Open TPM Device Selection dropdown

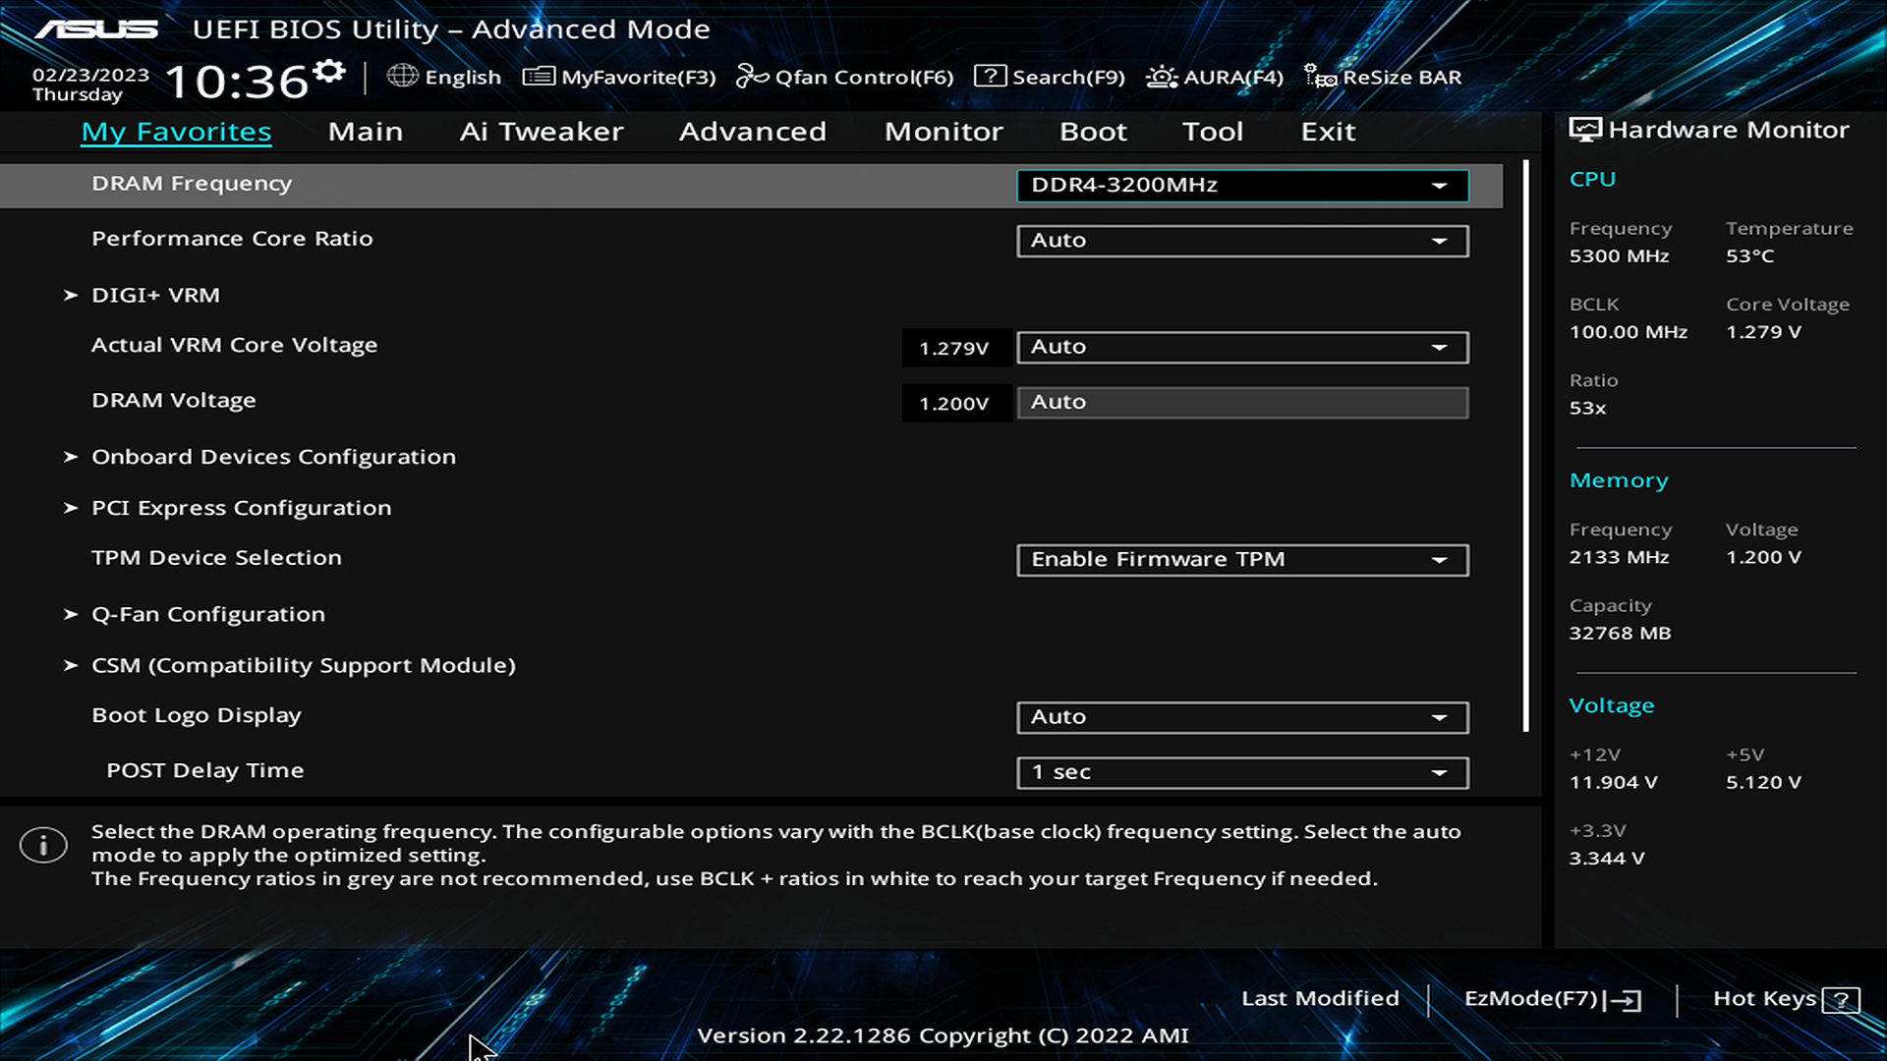[1242, 560]
